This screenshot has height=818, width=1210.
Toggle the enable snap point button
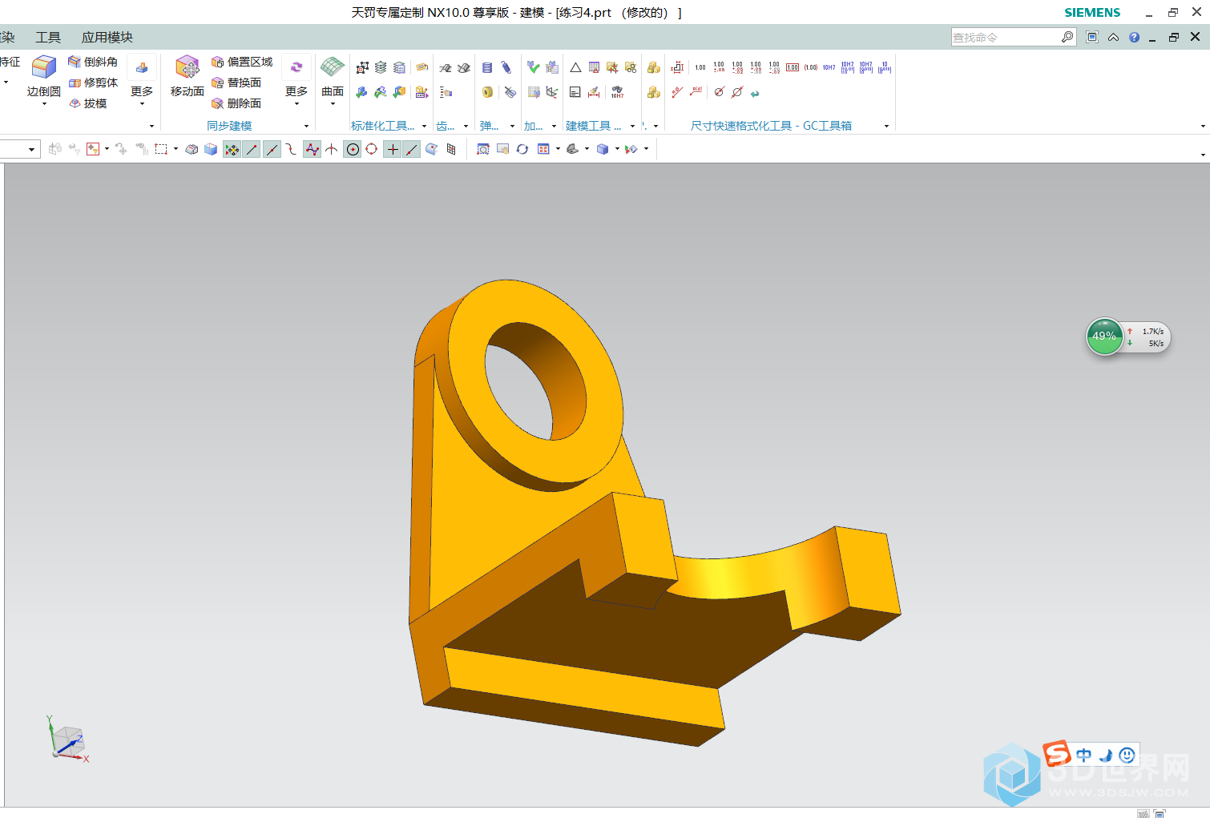232,149
